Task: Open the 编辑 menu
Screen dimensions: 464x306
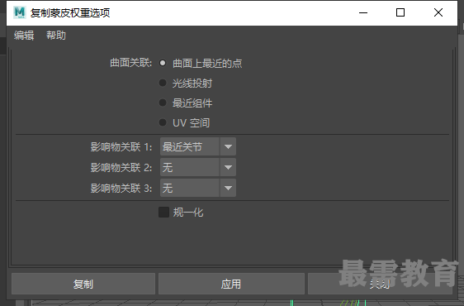Action: (x=24, y=36)
